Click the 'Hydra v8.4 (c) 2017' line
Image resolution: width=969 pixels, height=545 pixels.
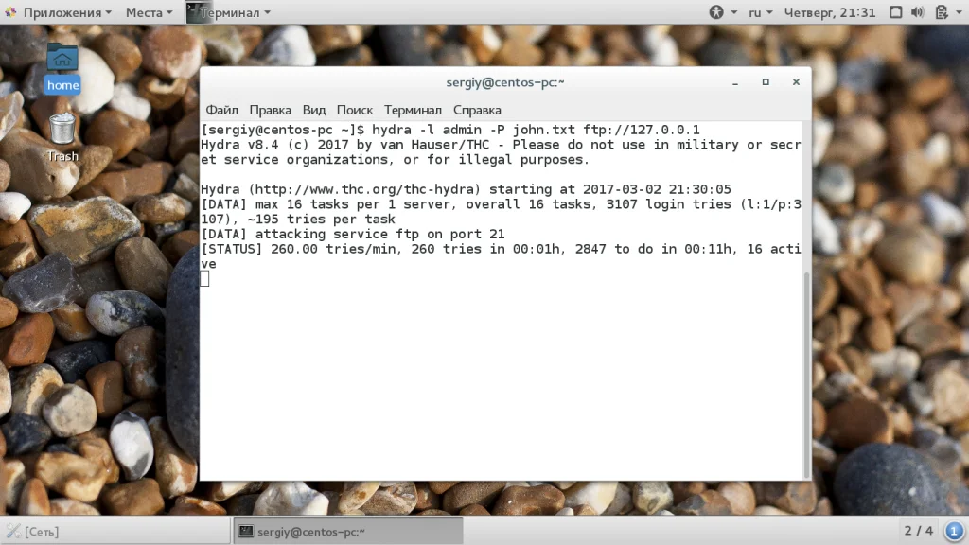click(501, 152)
